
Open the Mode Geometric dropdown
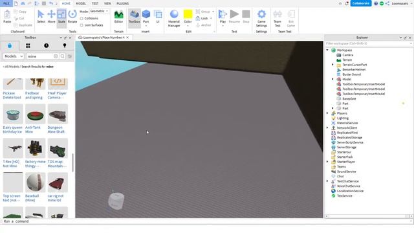point(99,12)
